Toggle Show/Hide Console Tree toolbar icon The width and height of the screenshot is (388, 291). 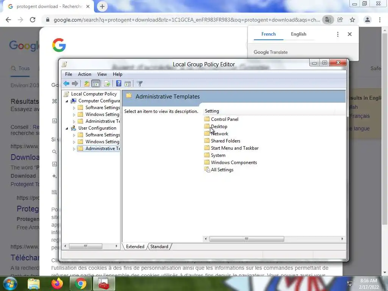[x=95, y=84]
